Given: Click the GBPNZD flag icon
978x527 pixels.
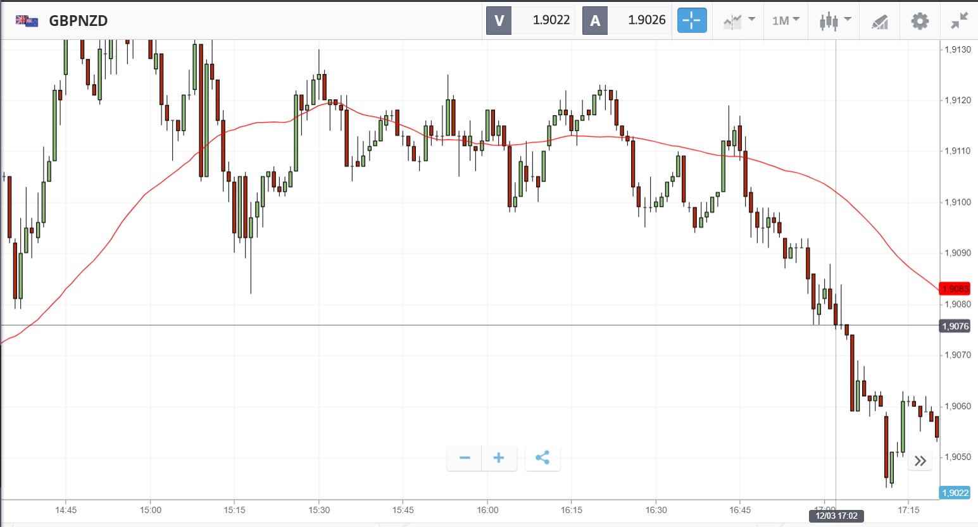Looking at the screenshot, I should point(27,21).
